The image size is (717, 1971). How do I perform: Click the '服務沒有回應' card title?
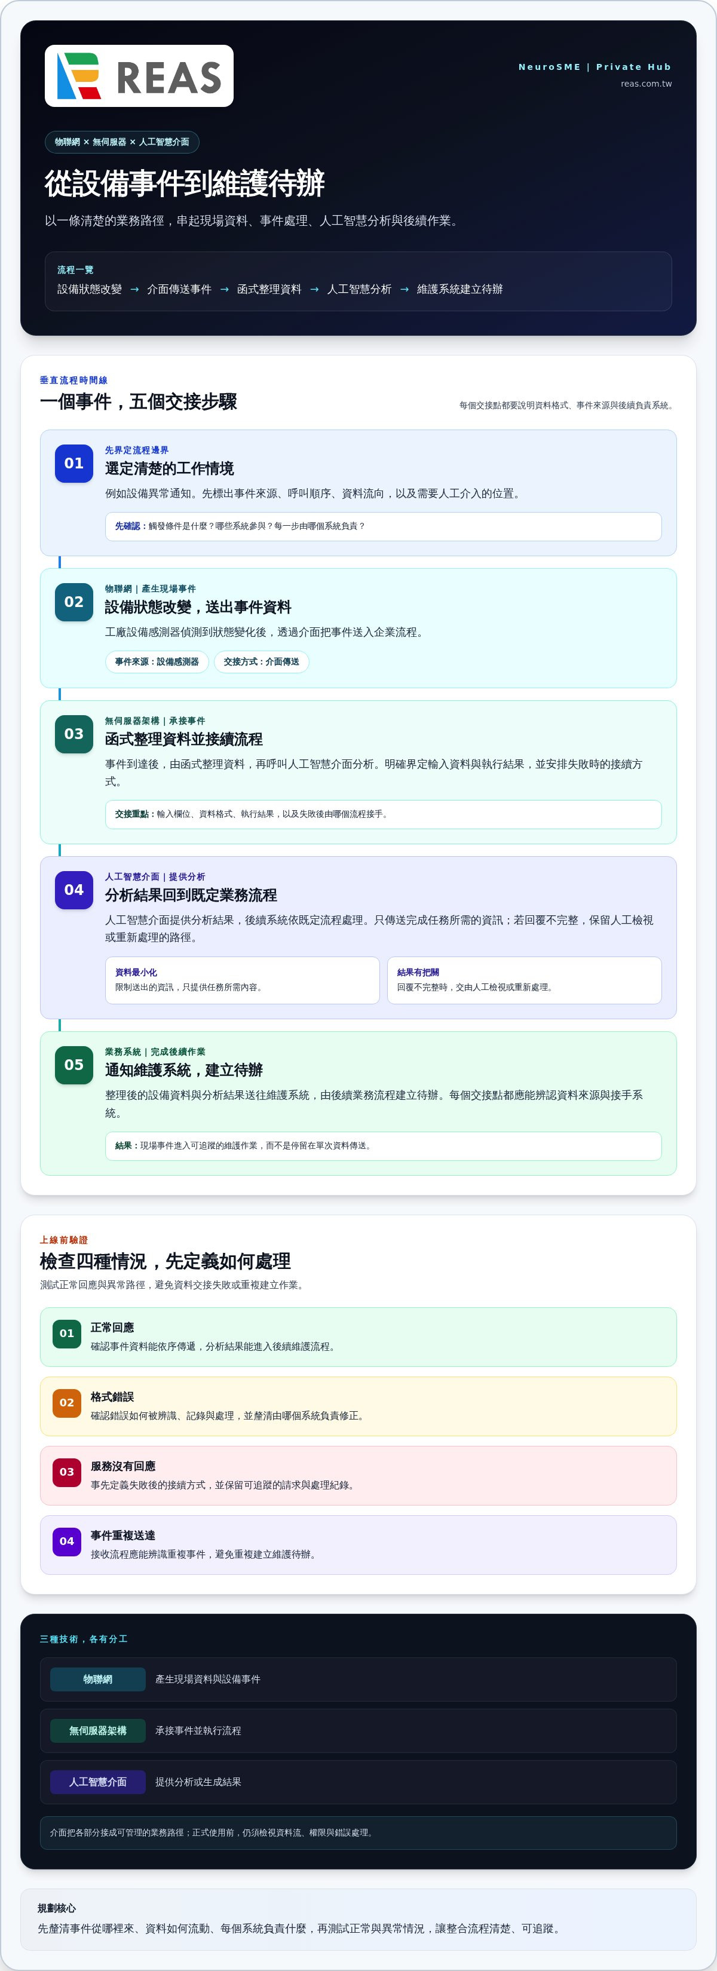point(122,1466)
